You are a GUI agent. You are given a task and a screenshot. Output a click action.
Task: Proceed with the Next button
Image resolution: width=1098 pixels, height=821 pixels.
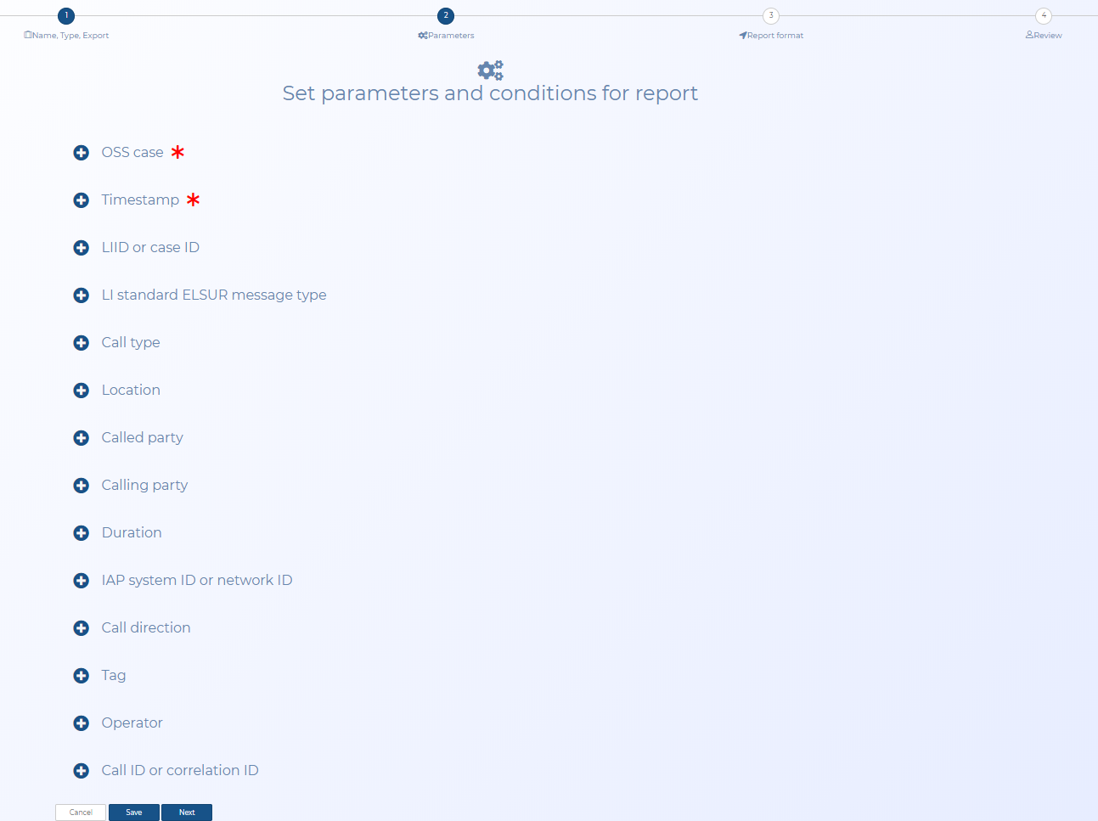187,813
